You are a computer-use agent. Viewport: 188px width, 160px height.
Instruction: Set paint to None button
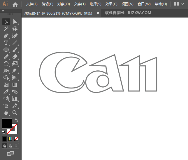[x=16, y=139]
